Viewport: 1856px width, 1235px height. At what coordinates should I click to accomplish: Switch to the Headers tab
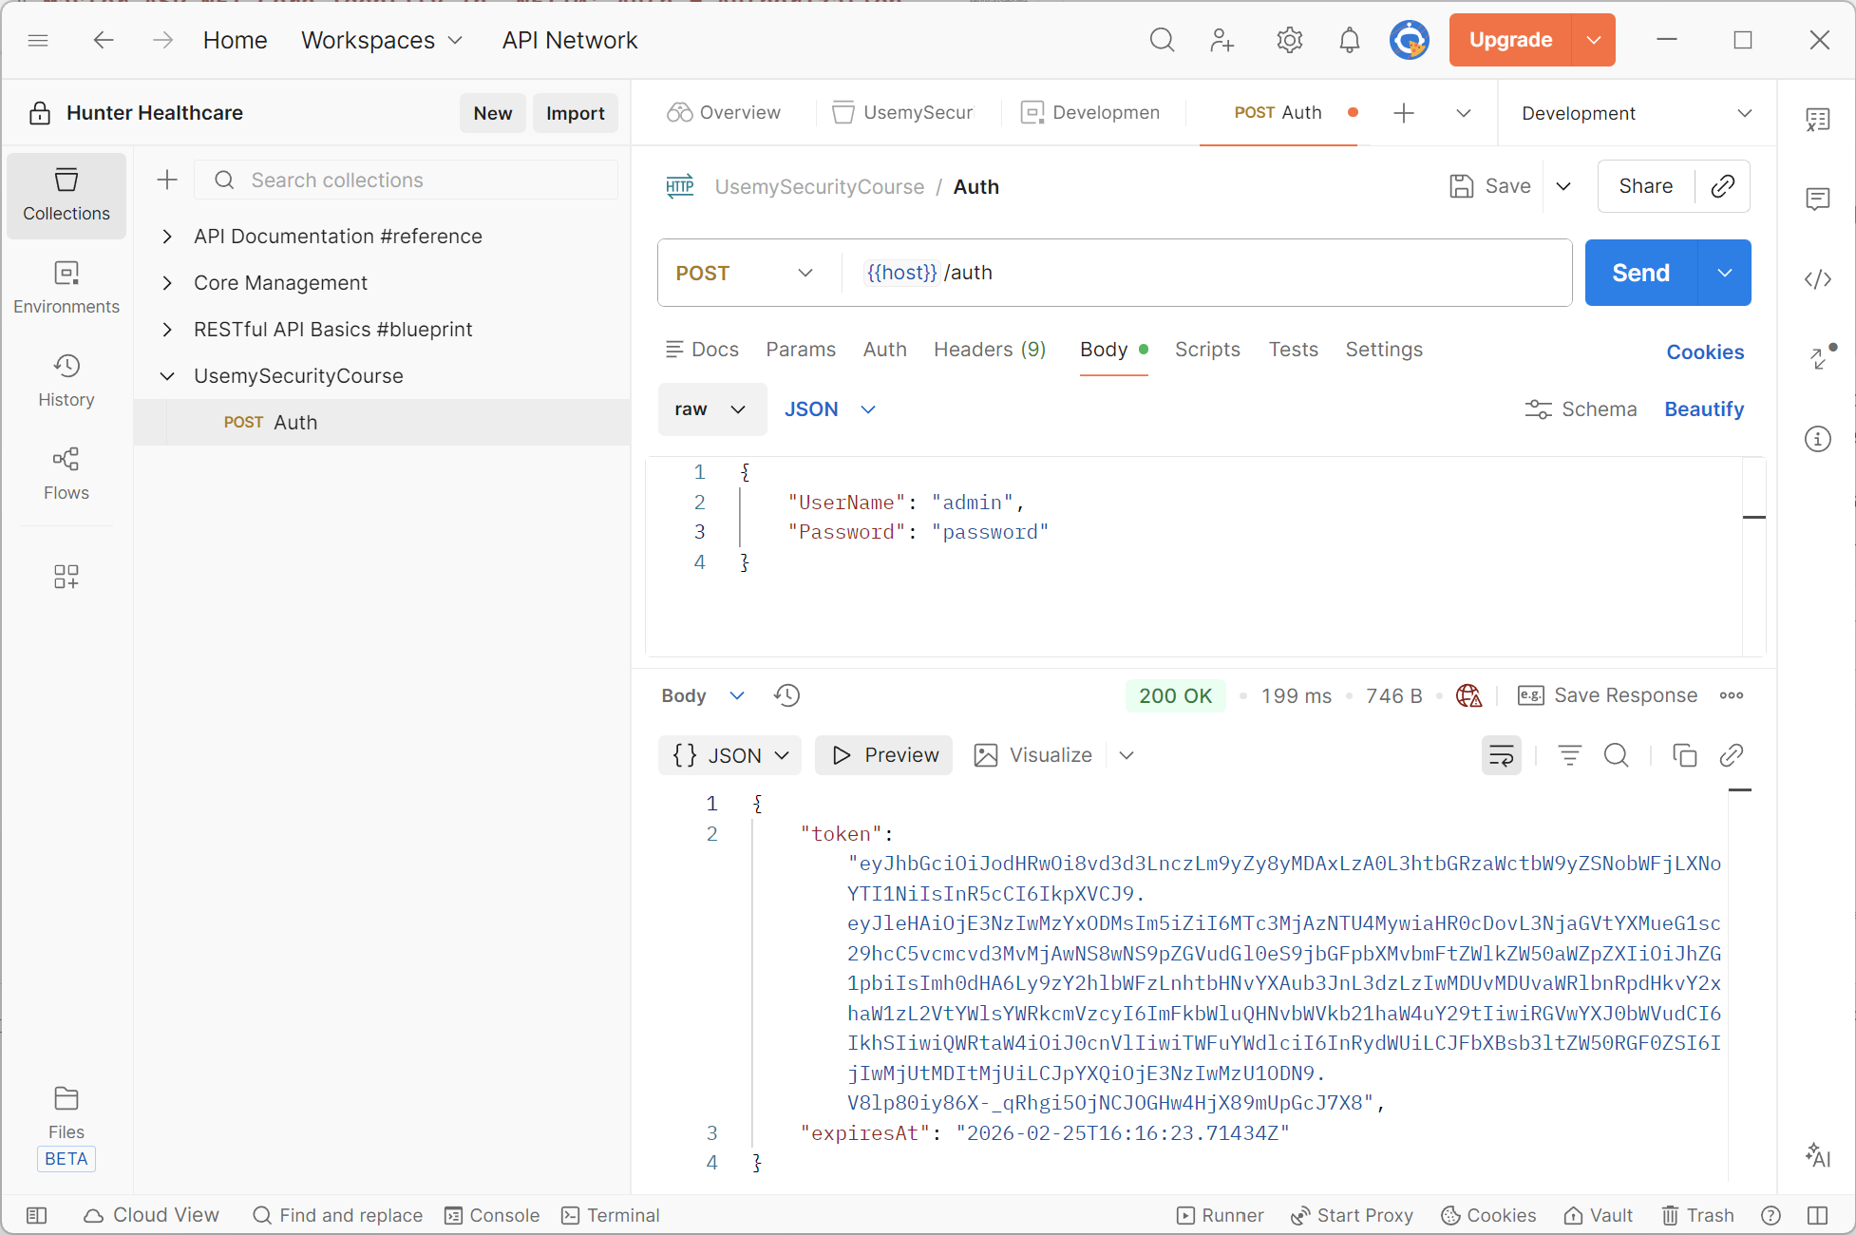(x=989, y=349)
